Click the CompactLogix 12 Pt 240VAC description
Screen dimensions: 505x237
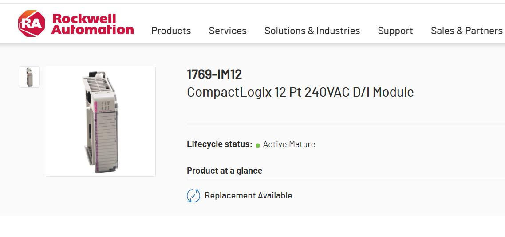click(x=300, y=92)
